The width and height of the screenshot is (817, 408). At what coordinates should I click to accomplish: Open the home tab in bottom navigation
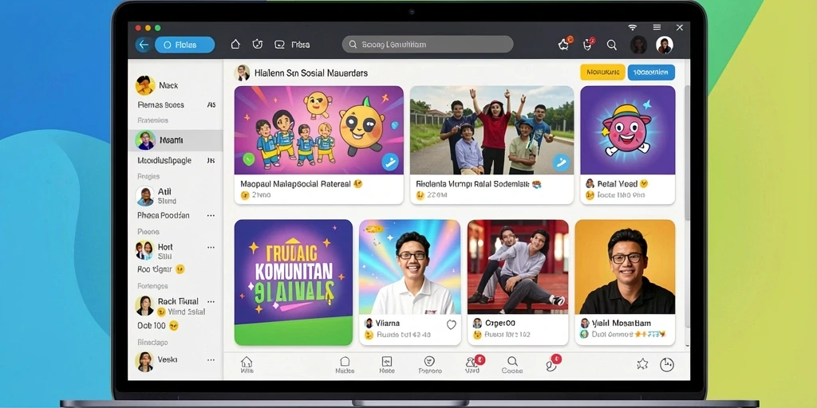coord(247,365)
